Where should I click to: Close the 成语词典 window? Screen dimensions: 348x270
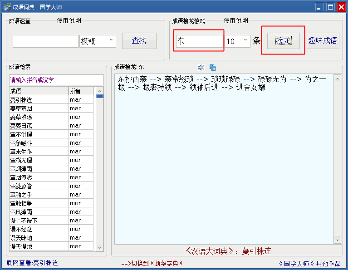[x=341, y=7]
